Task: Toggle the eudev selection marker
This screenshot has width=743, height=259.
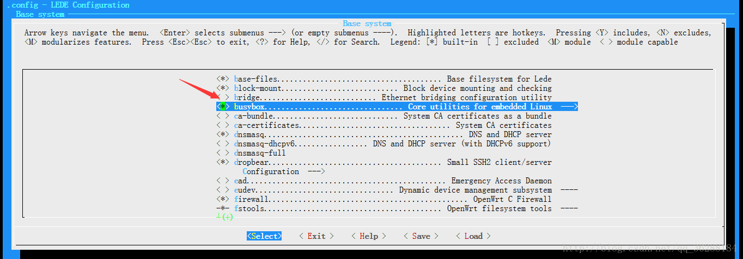Action: point(223,190)
